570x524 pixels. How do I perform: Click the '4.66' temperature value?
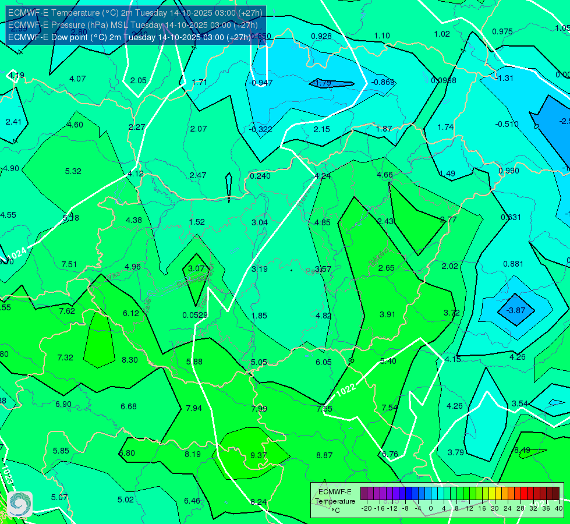pyautogui.click(x=385, y=175)
